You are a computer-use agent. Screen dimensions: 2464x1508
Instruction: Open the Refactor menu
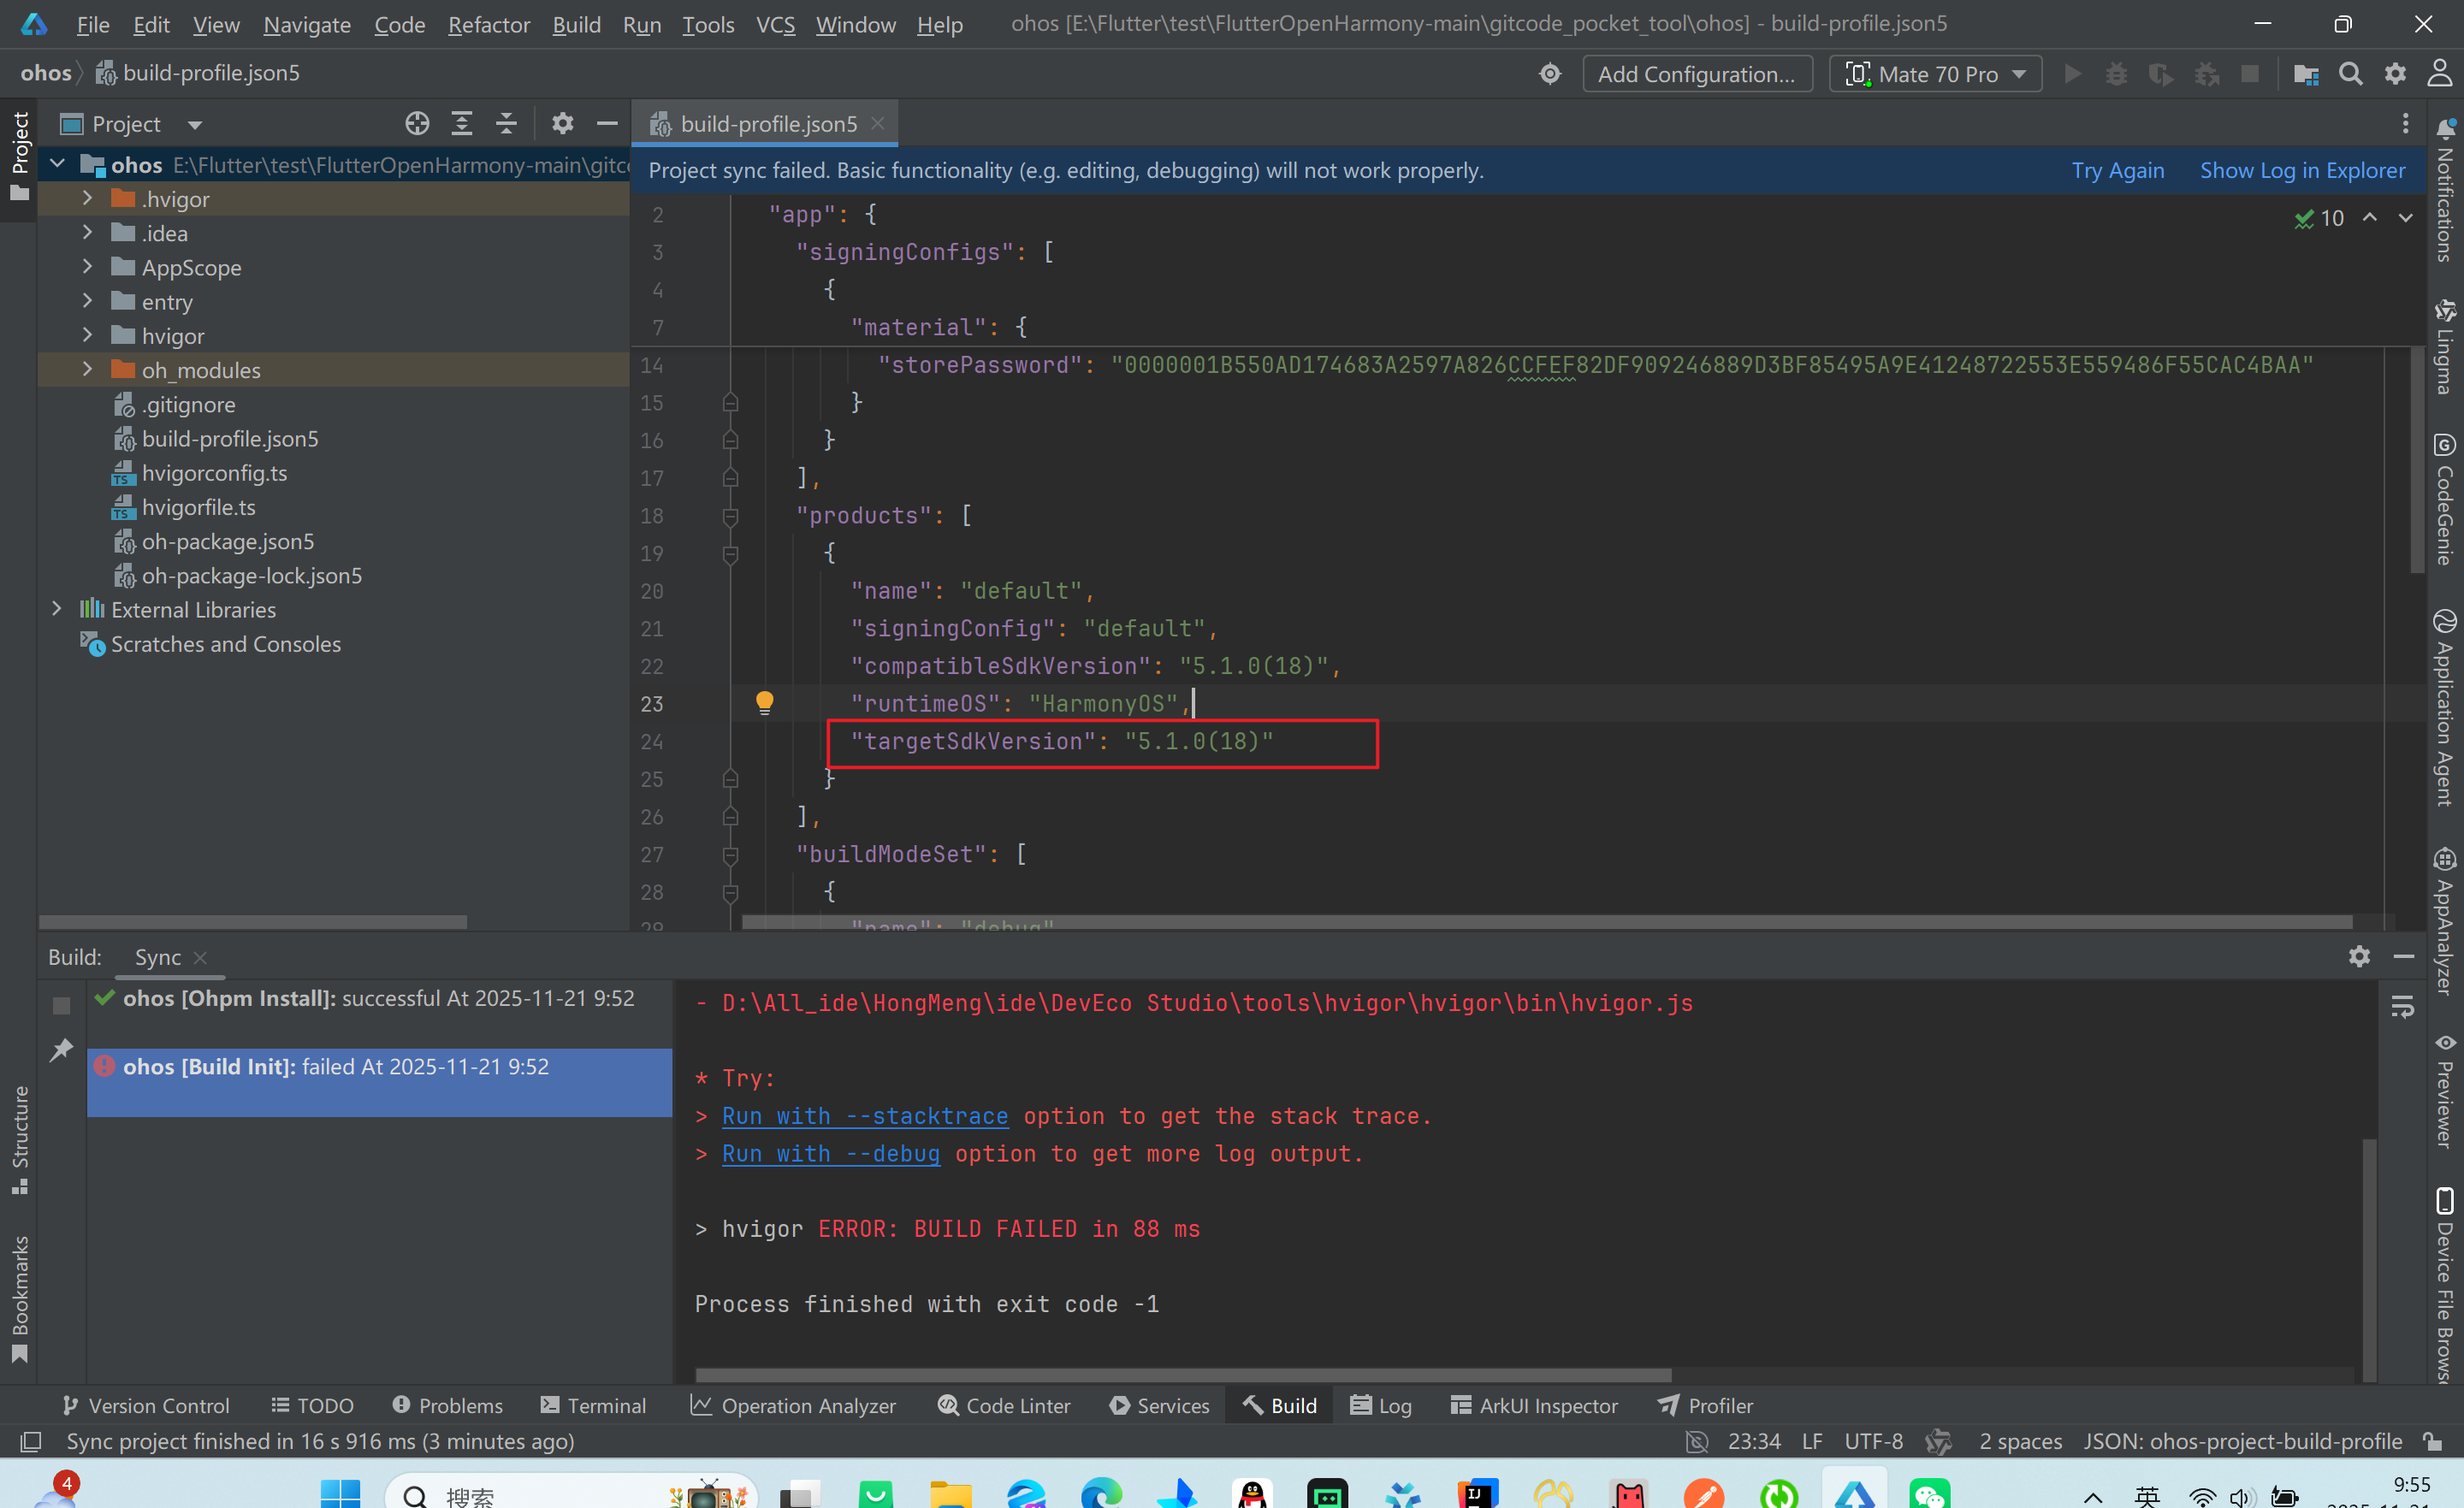point(489,24)
